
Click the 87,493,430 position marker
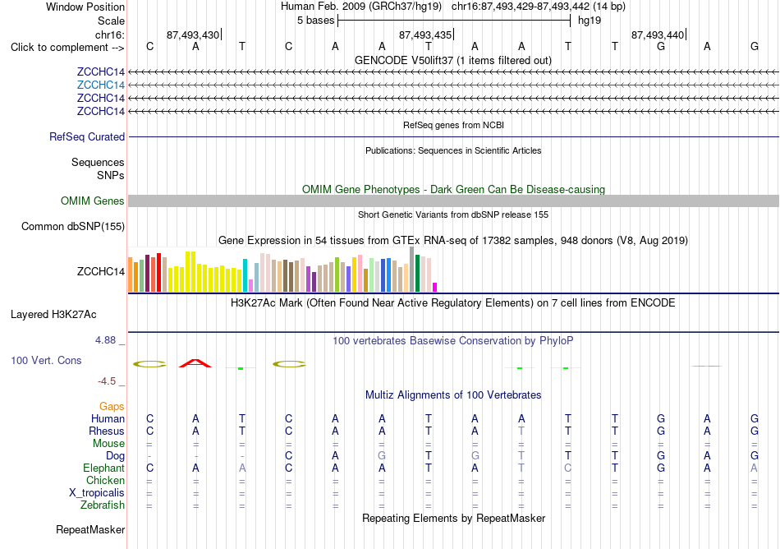pos(193,35)
